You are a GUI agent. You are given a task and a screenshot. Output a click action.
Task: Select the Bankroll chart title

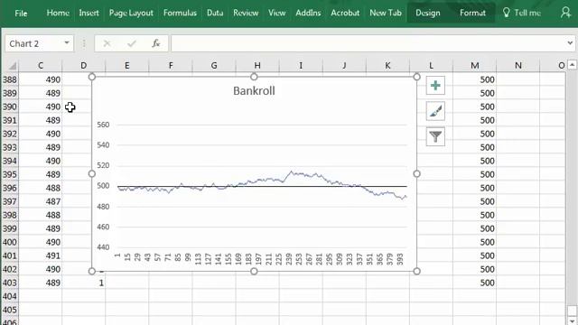(254, 90)
